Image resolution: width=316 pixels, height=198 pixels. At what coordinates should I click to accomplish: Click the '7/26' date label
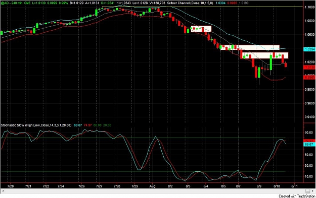click(81, 186)
